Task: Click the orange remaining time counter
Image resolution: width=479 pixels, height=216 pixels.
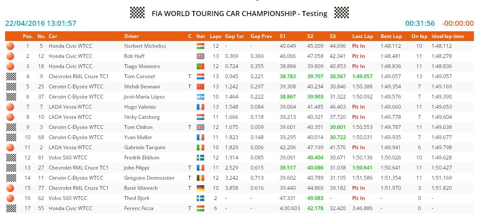Action: (x=457, y=23)
